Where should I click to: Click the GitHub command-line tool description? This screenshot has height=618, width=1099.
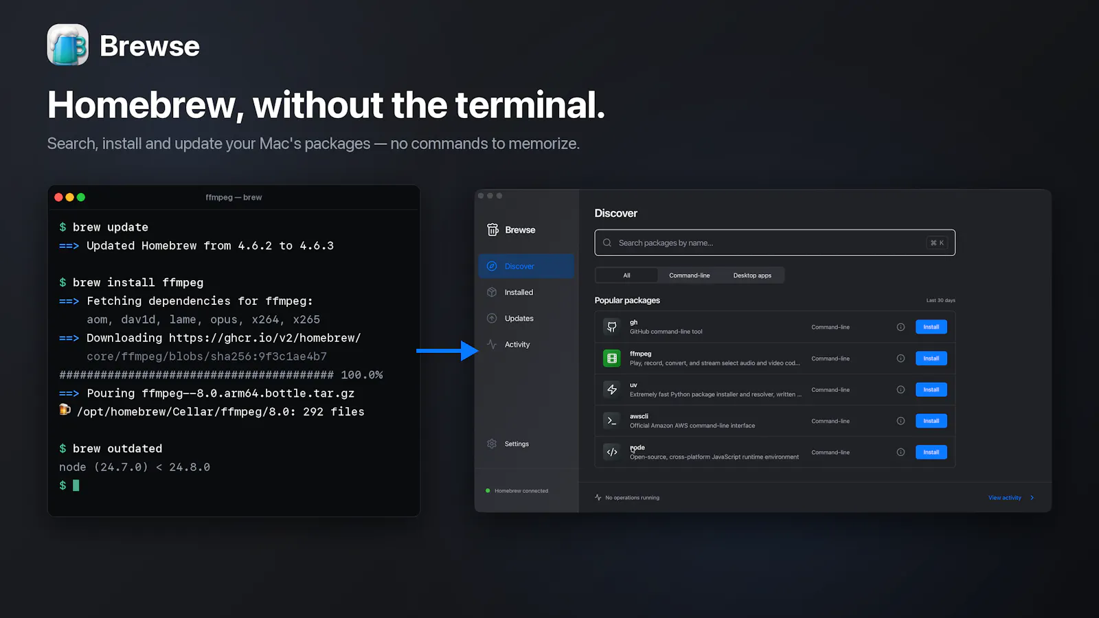pos(666,332)
